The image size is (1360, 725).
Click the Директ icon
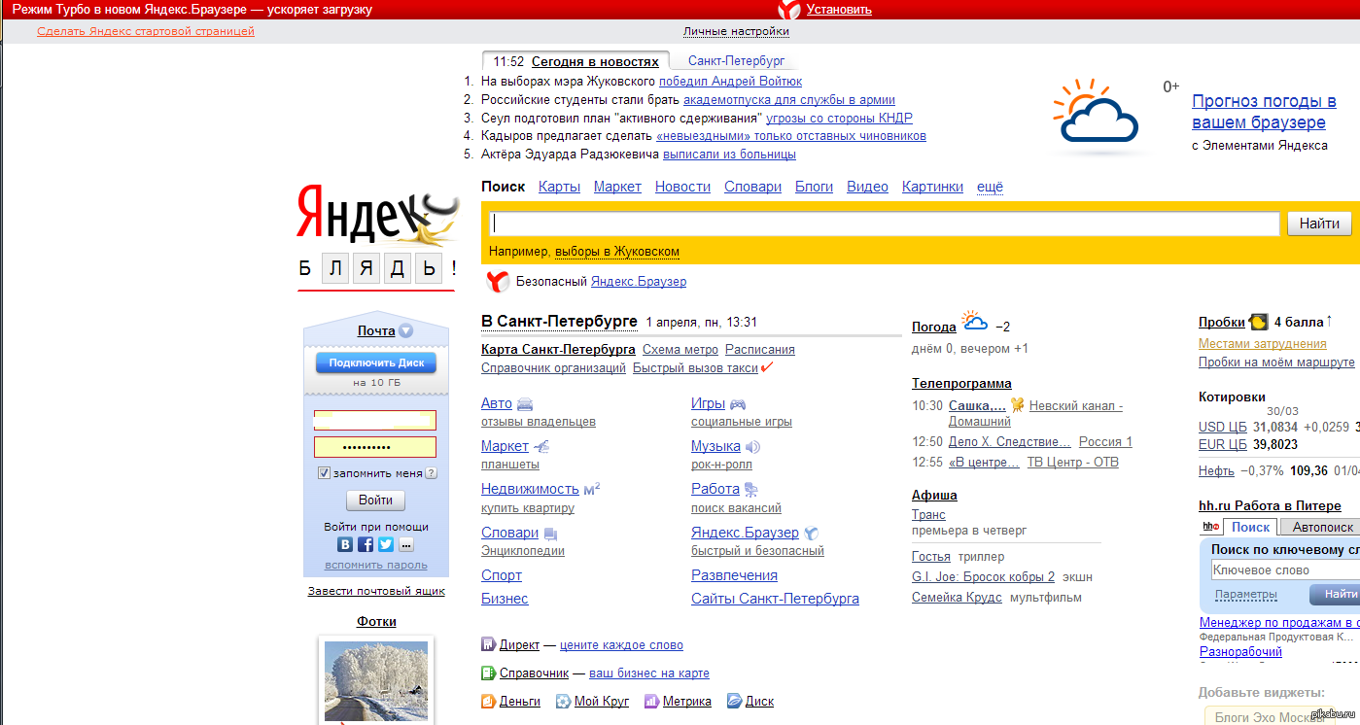click(x=489, y=644)
